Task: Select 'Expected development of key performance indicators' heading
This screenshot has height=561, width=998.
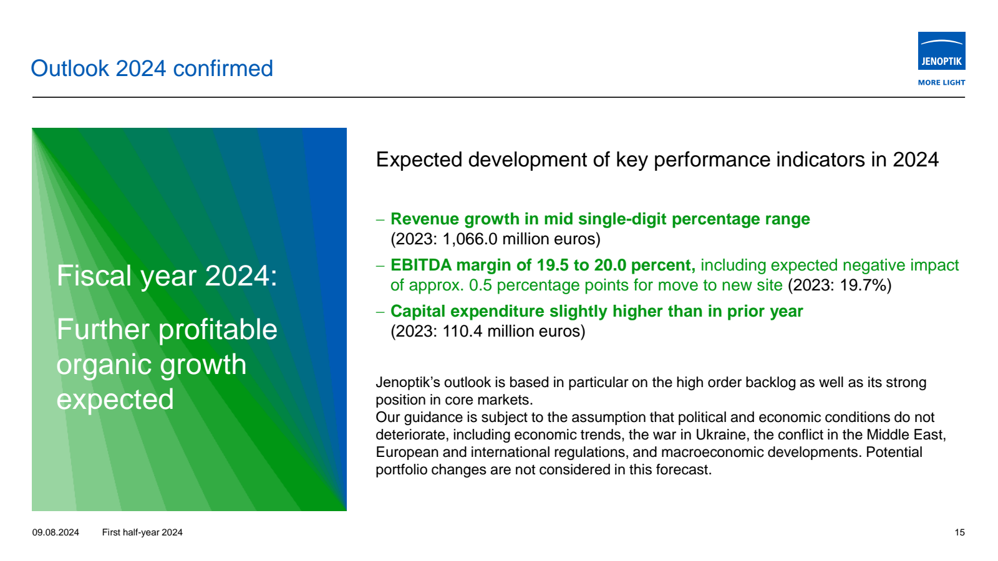Action: 657,160
